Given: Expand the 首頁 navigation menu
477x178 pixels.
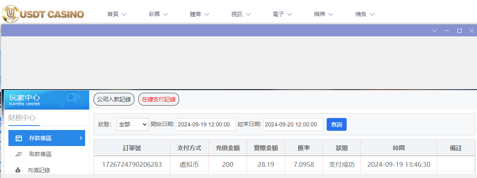Looking at the screenshot, I should (117, 14).
